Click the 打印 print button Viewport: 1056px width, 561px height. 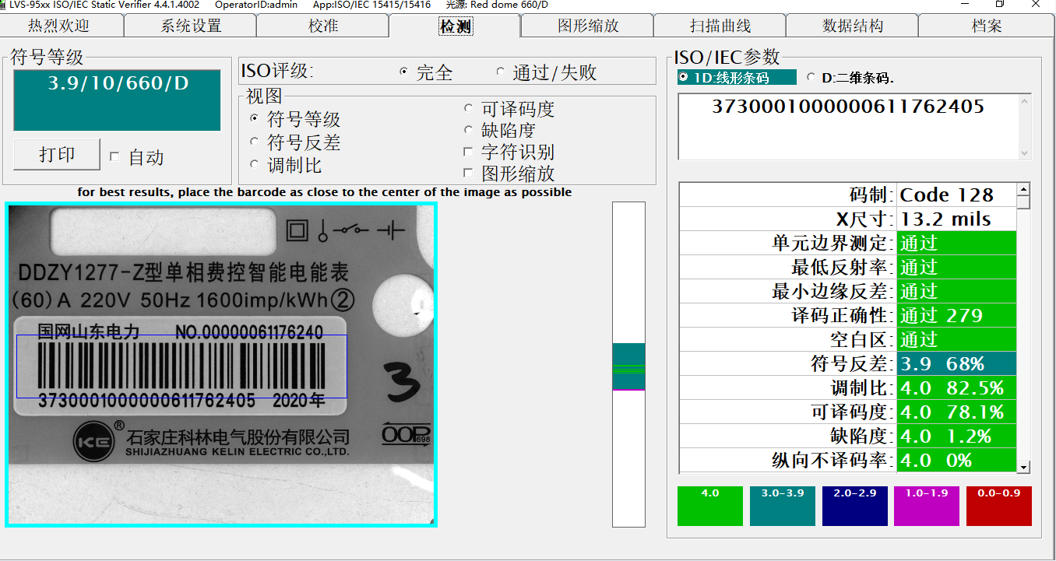(56, 153)
